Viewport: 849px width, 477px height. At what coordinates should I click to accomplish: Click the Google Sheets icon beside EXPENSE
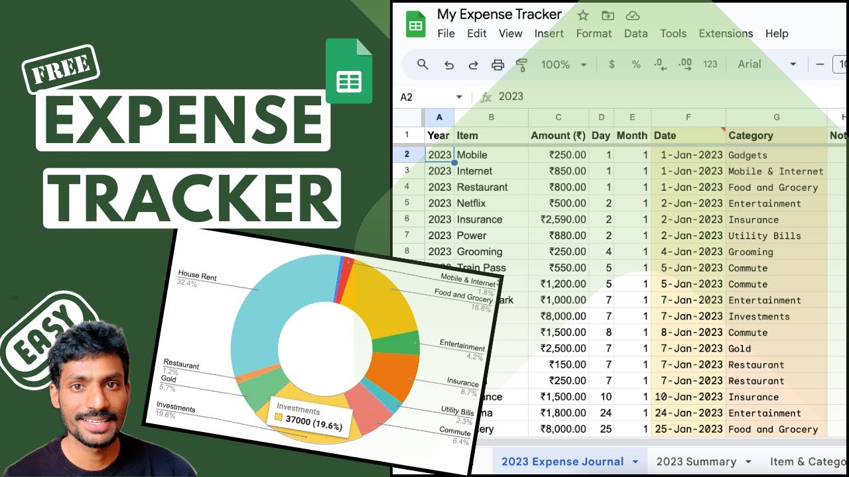pos(350,72)
